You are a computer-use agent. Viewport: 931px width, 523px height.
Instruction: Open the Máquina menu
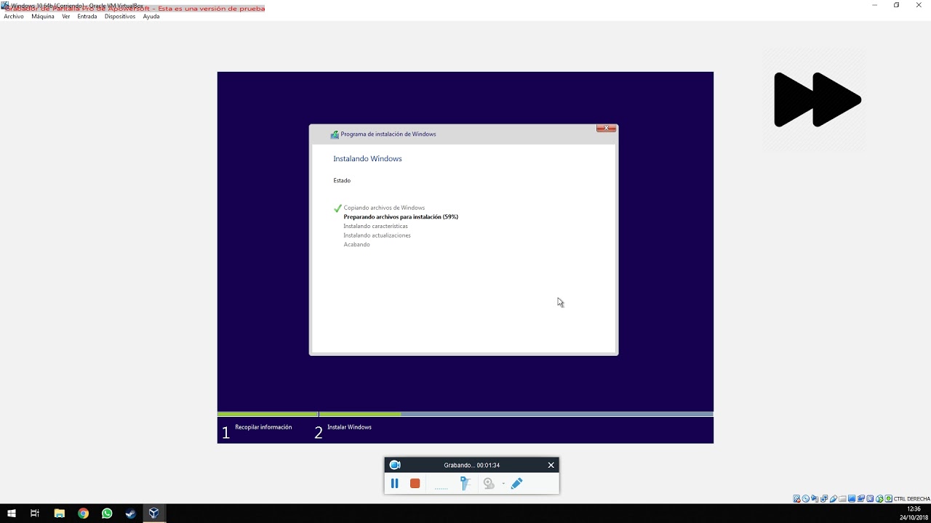(x=43, y=16)
